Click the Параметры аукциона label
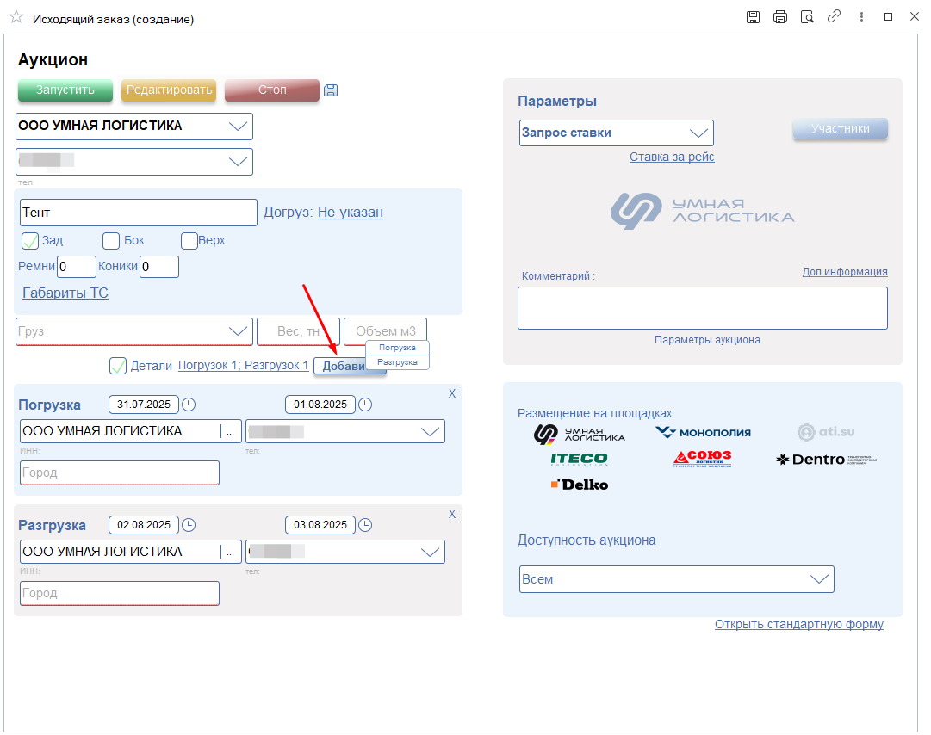931x735 pixels. 707,340
